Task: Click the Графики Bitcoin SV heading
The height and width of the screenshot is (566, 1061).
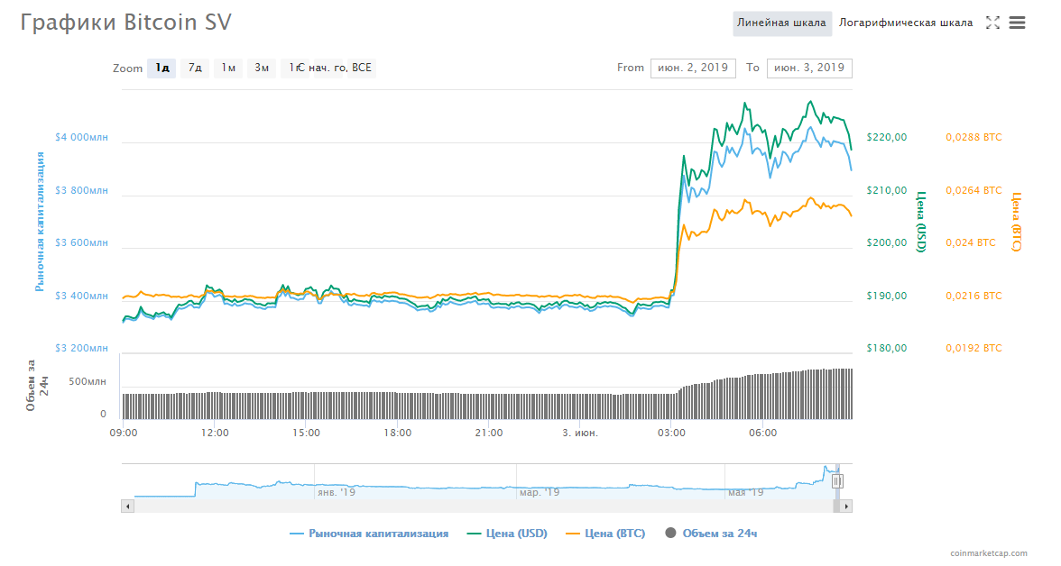Action: (126, 23)
